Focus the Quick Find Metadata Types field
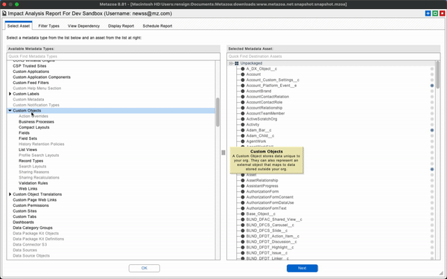Viewport: 447px width, 279px height. coord(113,57)
